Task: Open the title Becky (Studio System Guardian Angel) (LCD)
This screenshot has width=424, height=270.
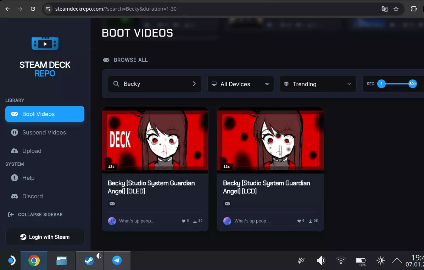Action: pyautogui.click(x=266, y=187)
